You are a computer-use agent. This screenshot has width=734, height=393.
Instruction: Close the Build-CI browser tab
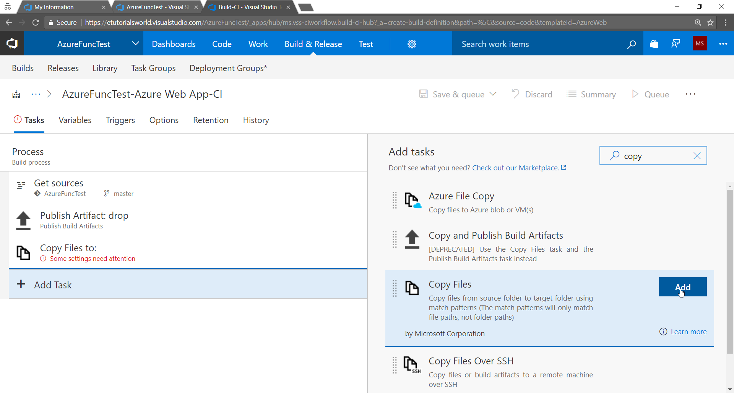(x=288, y=7)
